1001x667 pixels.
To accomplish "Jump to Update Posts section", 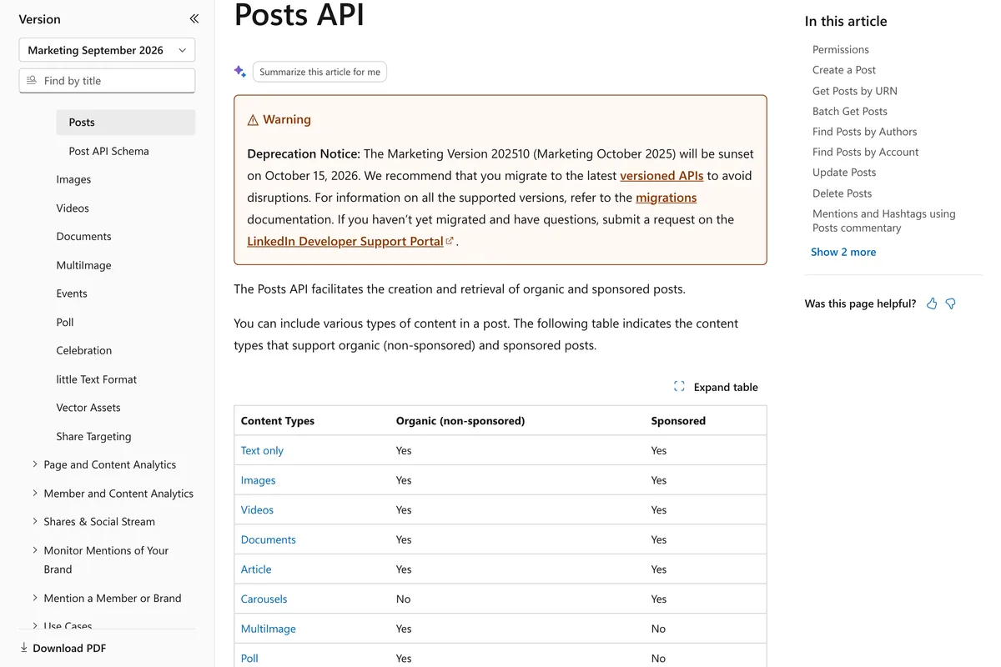I will [844, 172].
